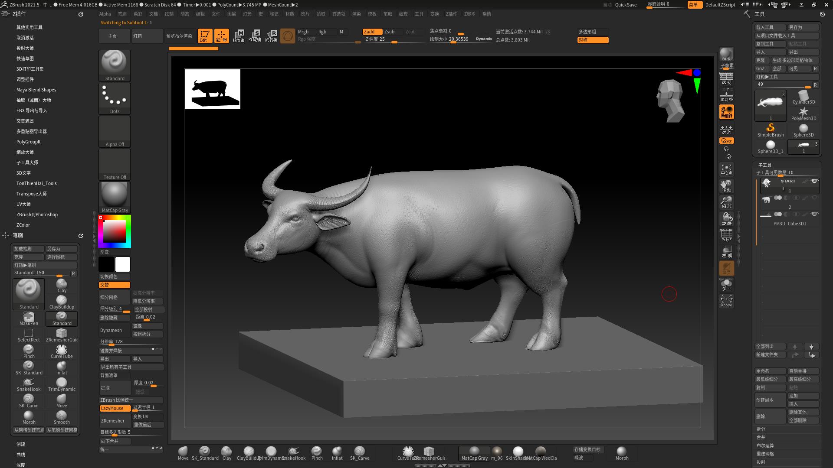Click the Edit mode button
The height and width of the screenshot is (468, 833).
(205, 36)
